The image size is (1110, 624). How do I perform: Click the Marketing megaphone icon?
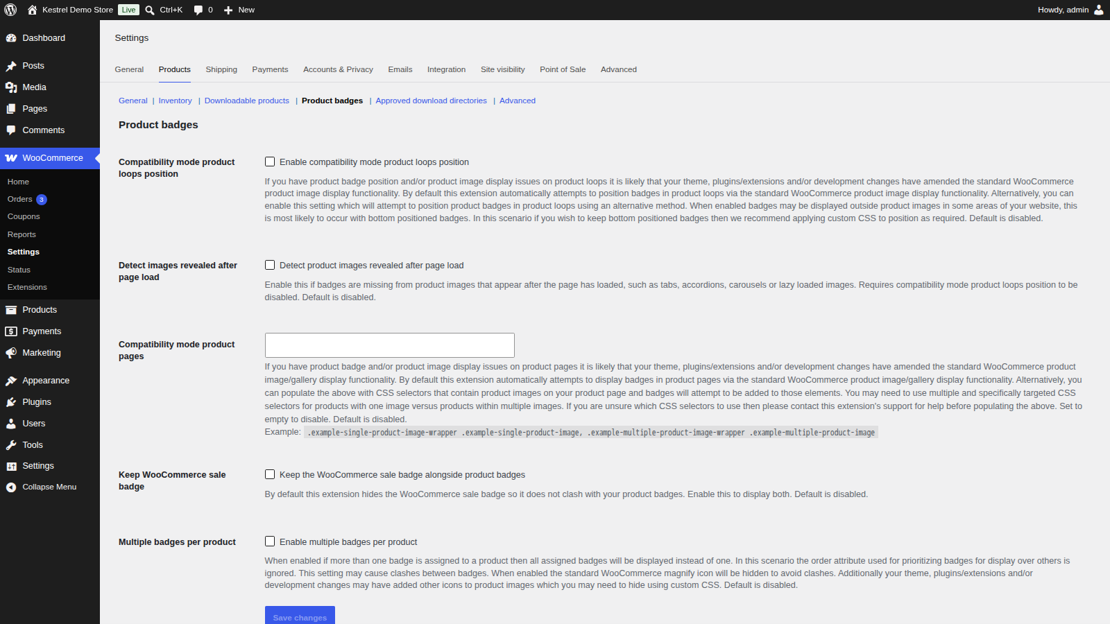click(x=11, y=353)
